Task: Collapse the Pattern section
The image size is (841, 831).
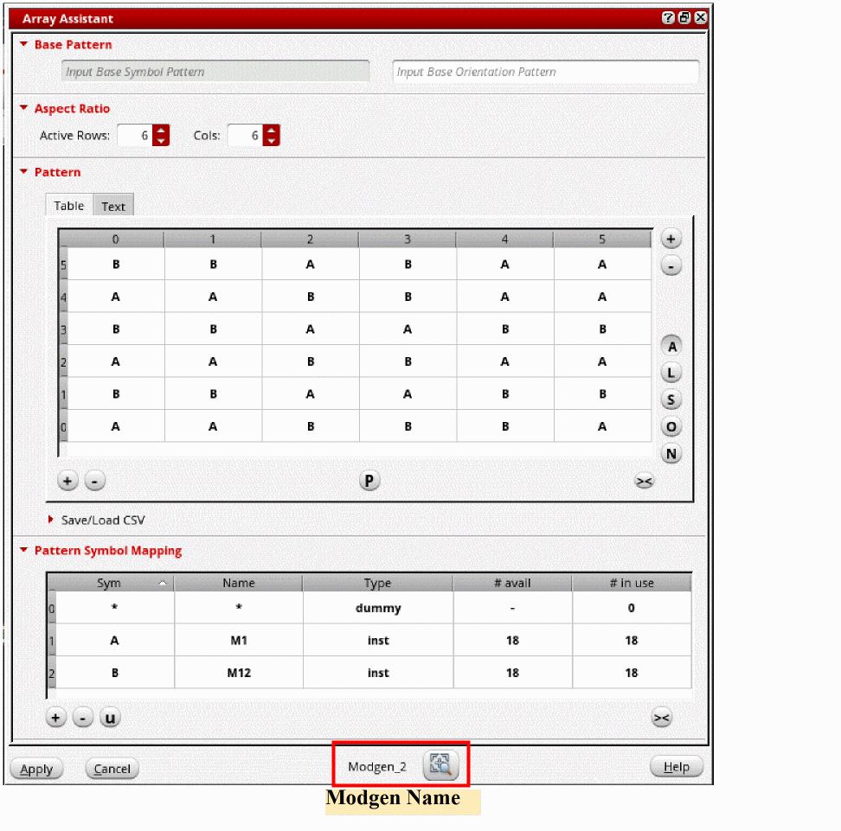Action: click(x=23, y=171)
